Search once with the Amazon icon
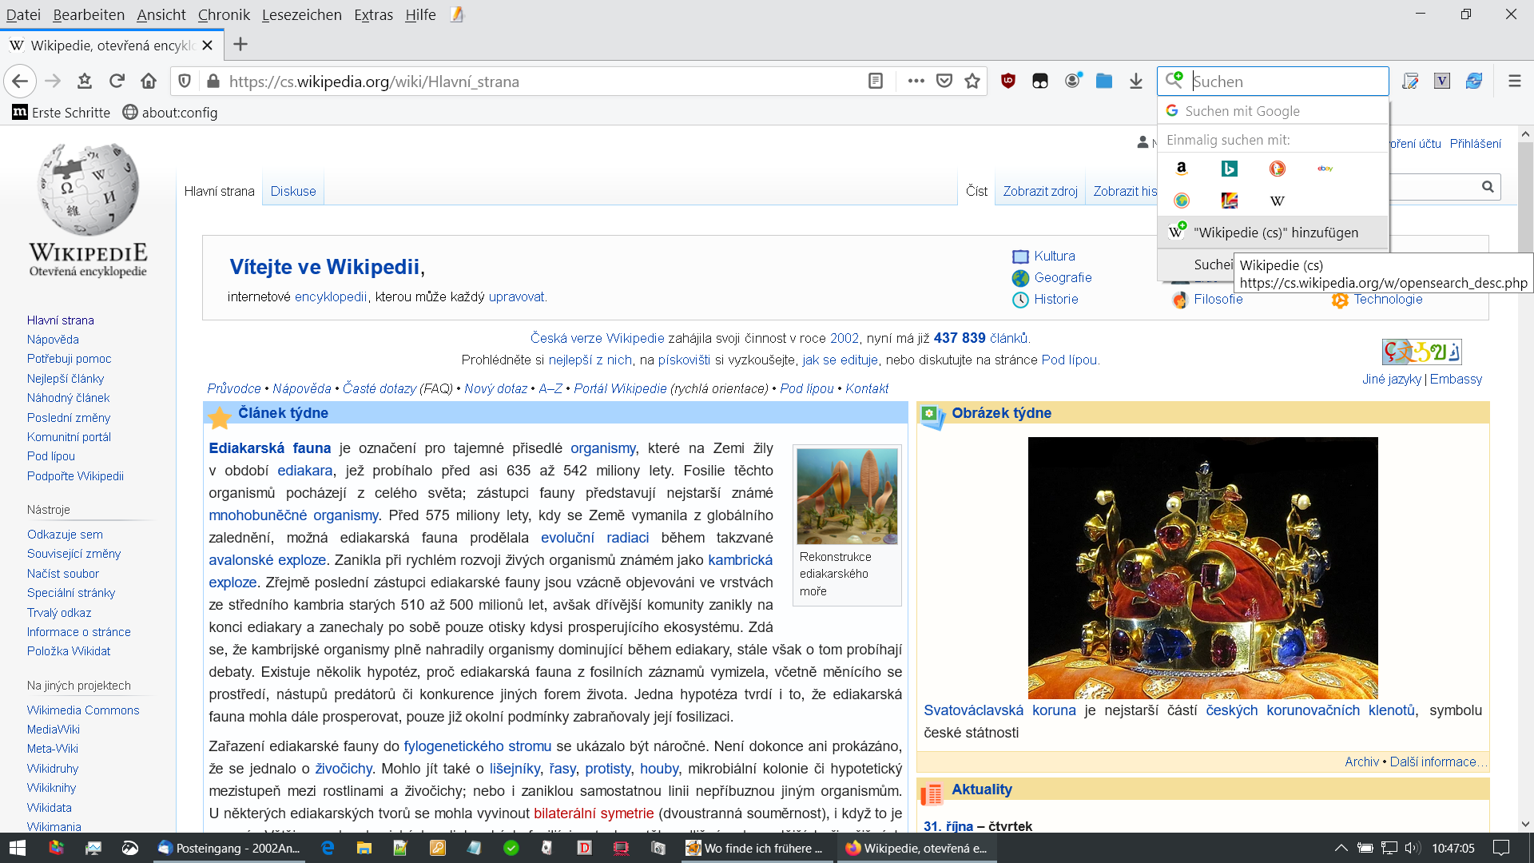The height and width of the screenshot is (863, 1534). [x=1181, y=169]
